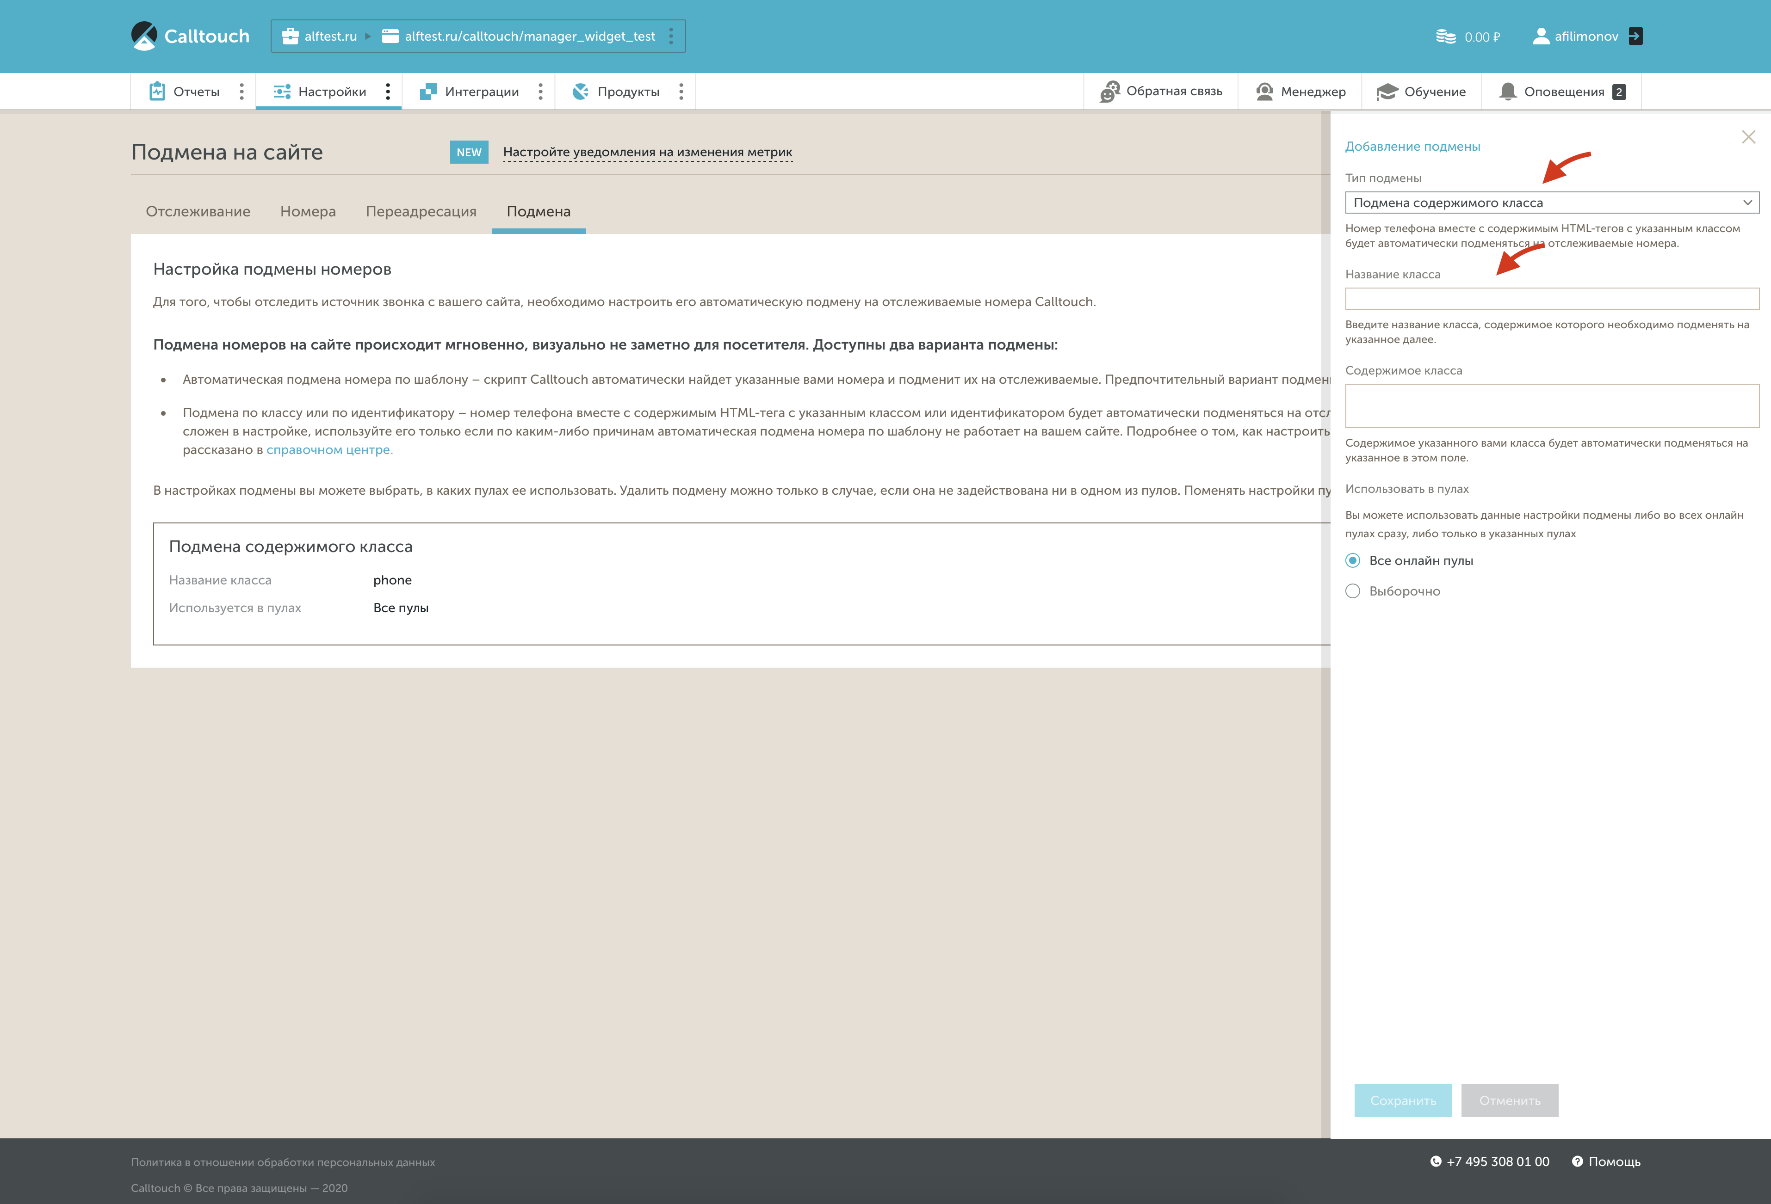
Task: Click the Подмена содержимого класса card title
Action: (291, 546)
